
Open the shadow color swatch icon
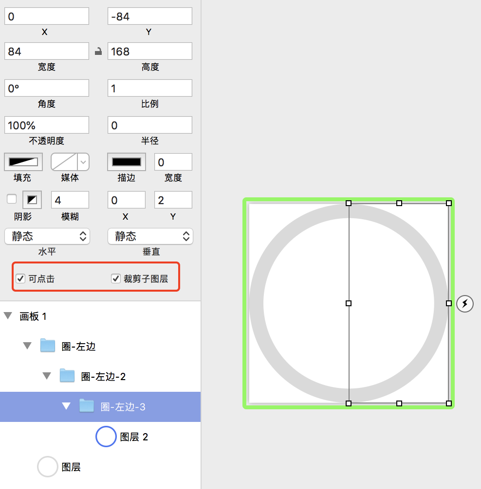tap(32, 200)
